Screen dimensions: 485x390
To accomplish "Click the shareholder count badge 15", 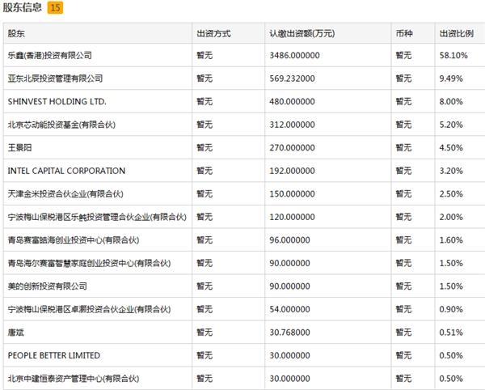I will click(x=54, y=7).
